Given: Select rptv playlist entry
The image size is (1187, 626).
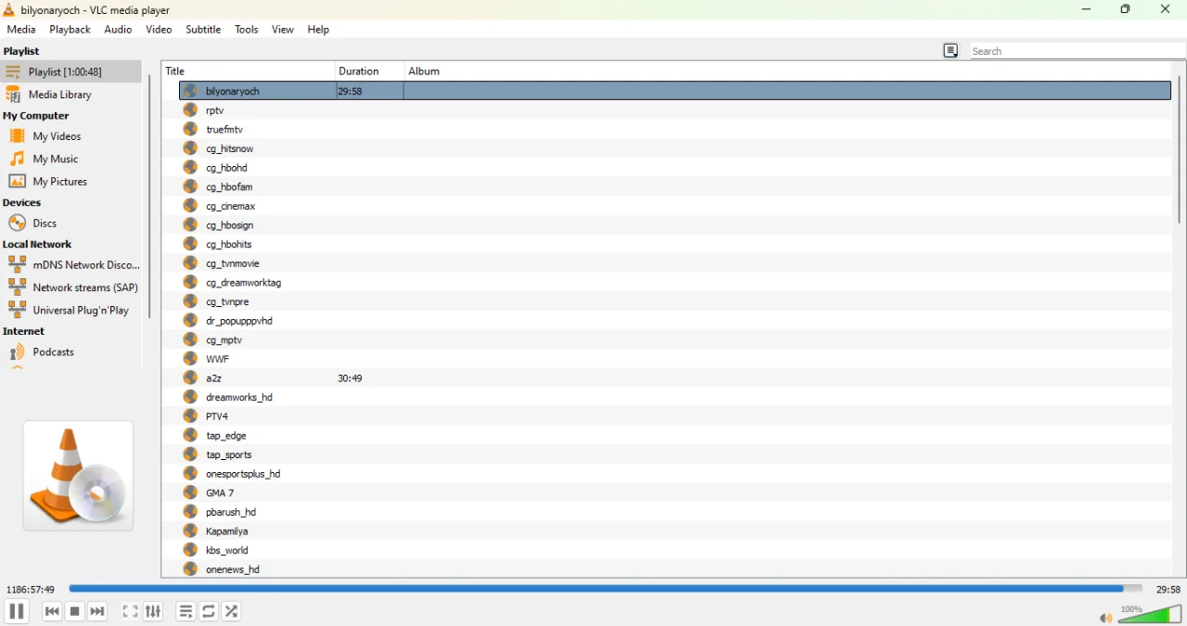Looking at the screenshot, I should [x=675, y=110].
